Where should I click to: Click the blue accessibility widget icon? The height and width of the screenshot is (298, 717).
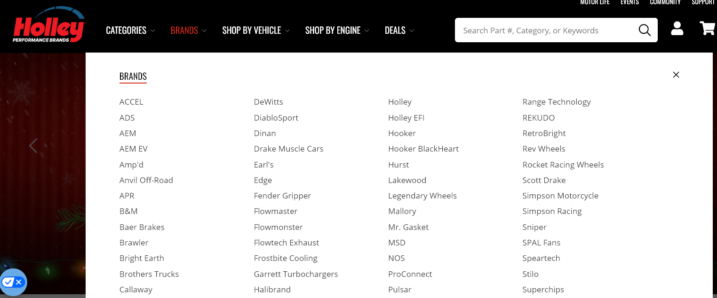click(x=13, y=282)
